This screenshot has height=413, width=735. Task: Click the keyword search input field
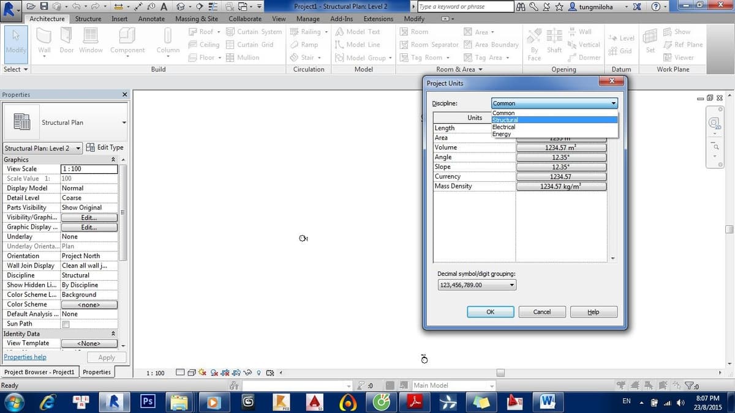[466, 7]
